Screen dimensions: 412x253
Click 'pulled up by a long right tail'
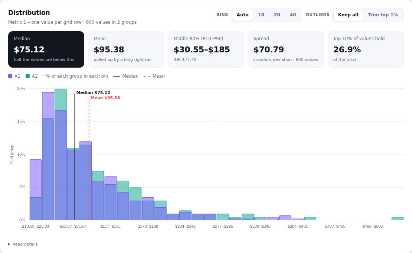point(122,60)
